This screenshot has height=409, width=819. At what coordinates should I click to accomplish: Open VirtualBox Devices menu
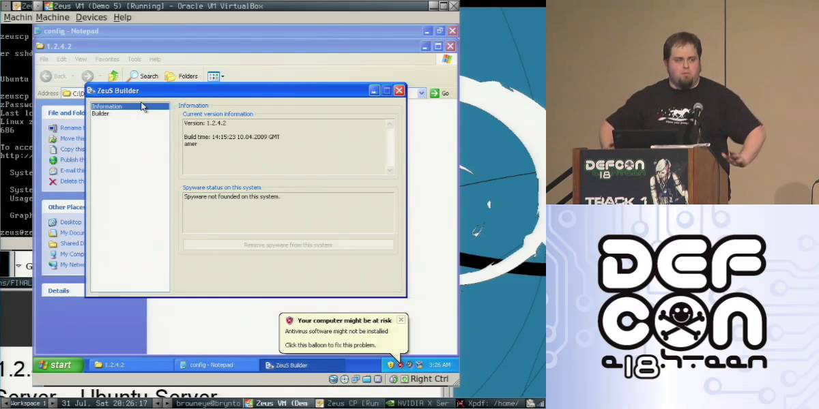[91, 17]
